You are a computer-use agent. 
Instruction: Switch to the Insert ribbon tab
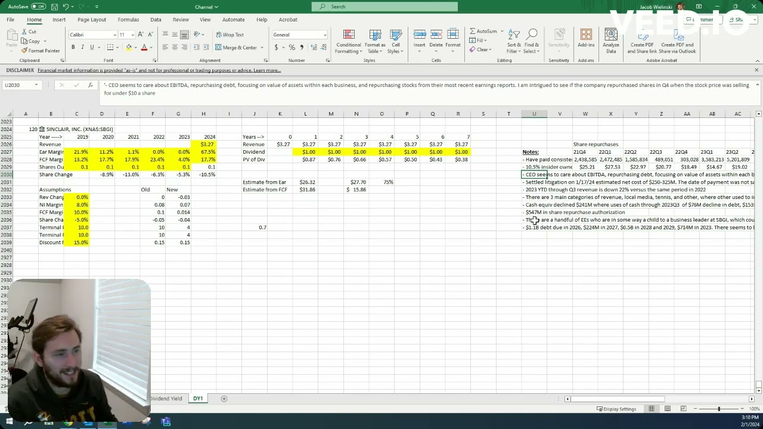coord(59,20)
